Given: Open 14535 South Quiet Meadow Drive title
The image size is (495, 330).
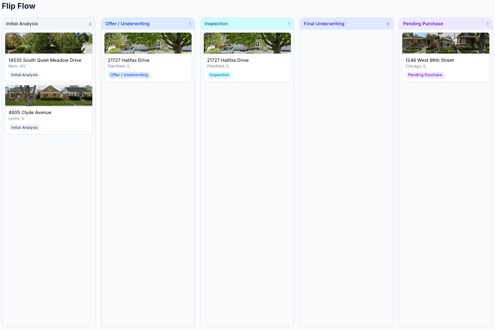Looking at the screenshot, I should click(x=45, y=60).
